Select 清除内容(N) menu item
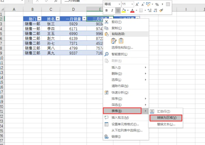The image size is (205, 145). [x=126, y=86]
